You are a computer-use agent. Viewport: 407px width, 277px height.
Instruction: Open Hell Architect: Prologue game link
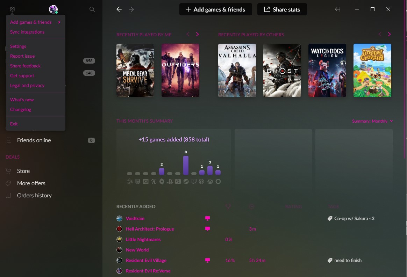coord(150,229)
